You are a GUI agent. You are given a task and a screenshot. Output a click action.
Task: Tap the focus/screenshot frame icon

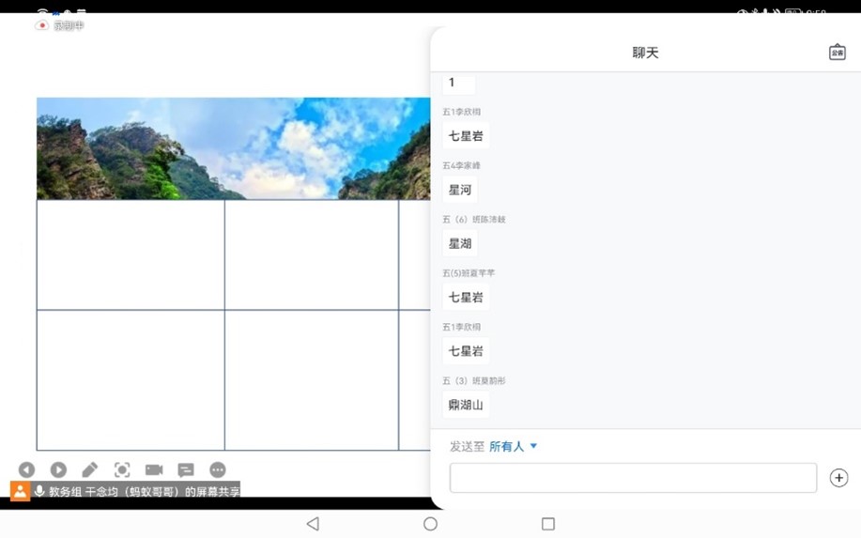(122, 469)
